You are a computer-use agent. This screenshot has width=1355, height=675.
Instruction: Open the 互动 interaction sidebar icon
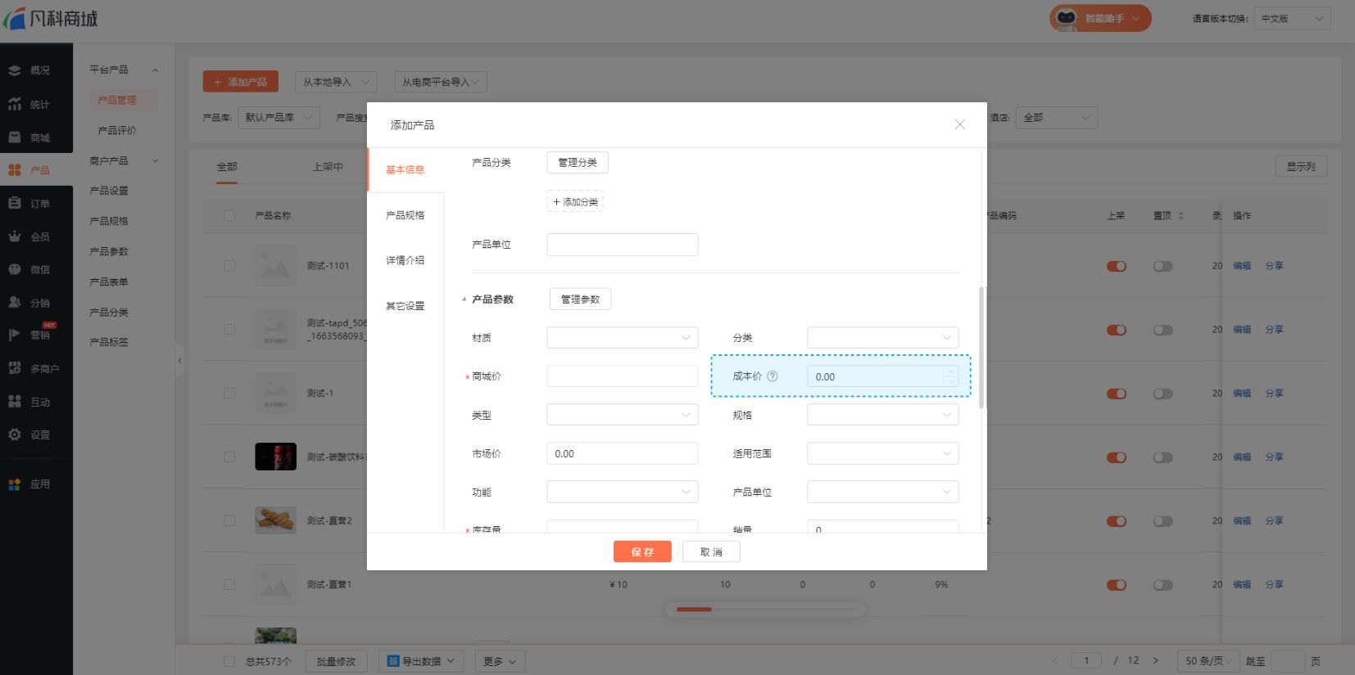15,402
